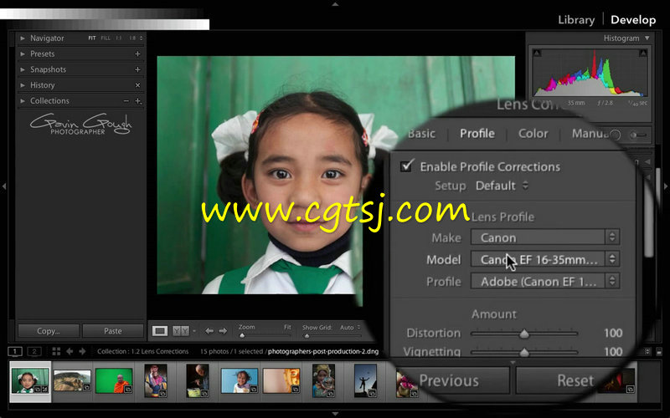This screenshot has height=418, width=670.
Task: Select the Loupe view icon in the toolbar
Action: (x=160, y=331)
